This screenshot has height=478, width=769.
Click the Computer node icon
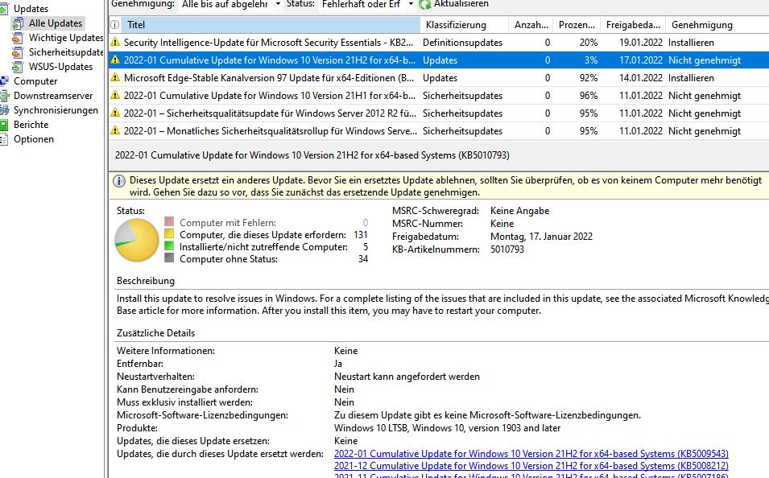[4, 81]
